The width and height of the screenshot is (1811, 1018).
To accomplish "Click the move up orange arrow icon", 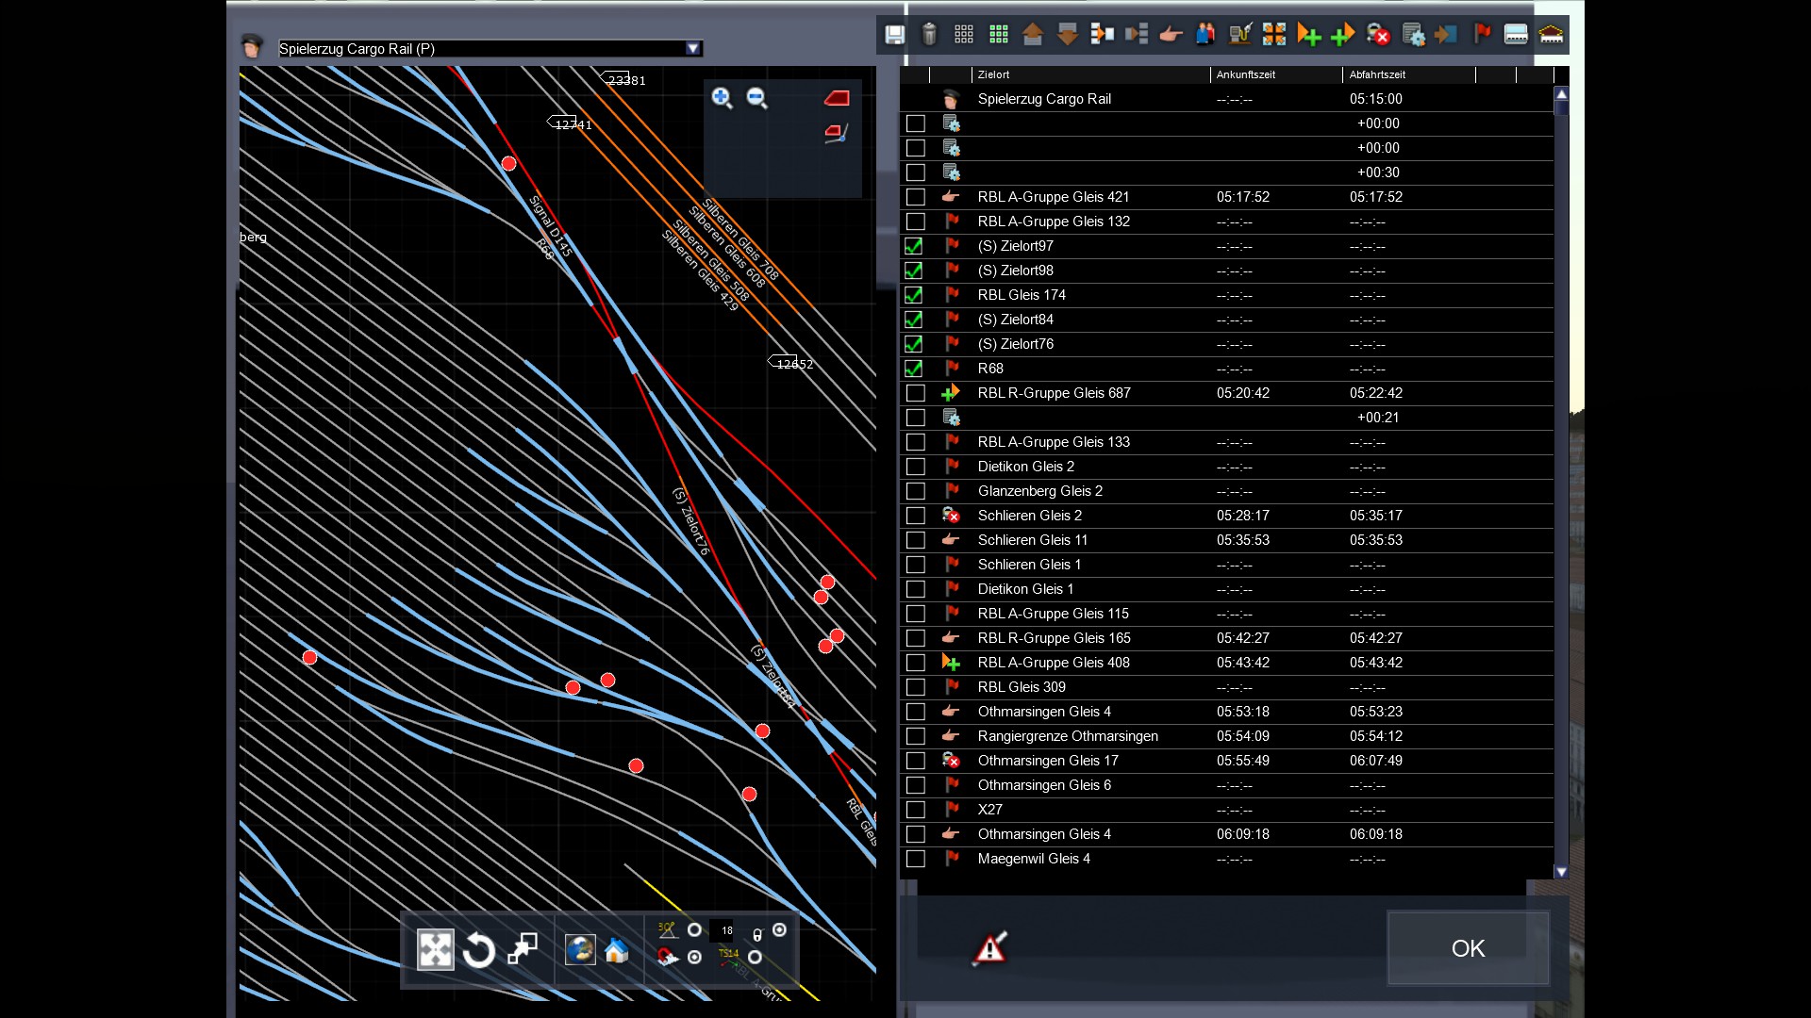I will pos(1033,35).
